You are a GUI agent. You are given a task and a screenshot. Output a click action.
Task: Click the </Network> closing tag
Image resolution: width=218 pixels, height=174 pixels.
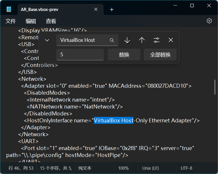pyautogui.click(x=33, y=134)
